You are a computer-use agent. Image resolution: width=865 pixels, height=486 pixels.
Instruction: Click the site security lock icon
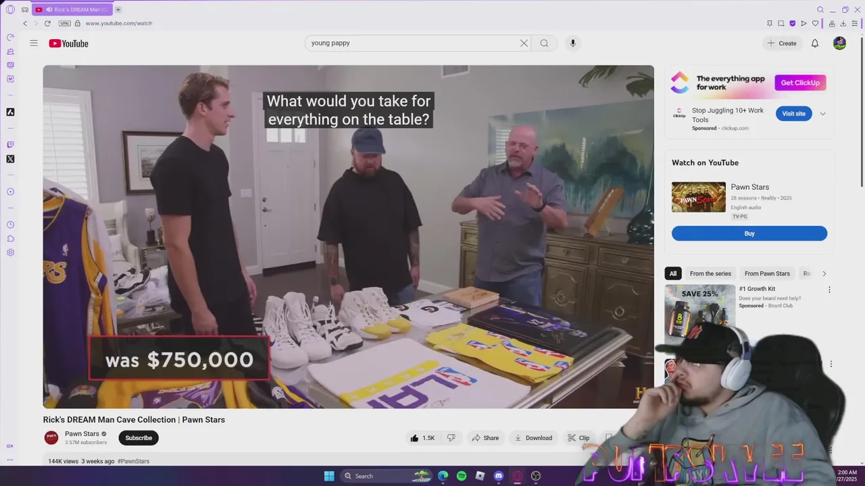pyautogui.click(x=78, y=23)
